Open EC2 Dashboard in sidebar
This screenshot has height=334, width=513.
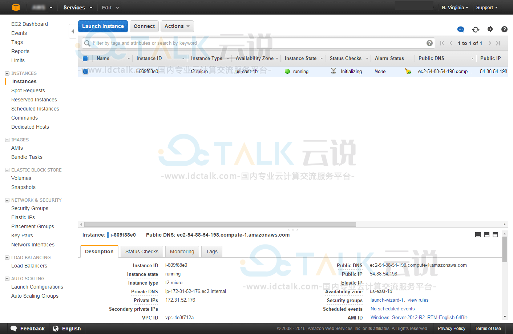click(x=29, y=24)
